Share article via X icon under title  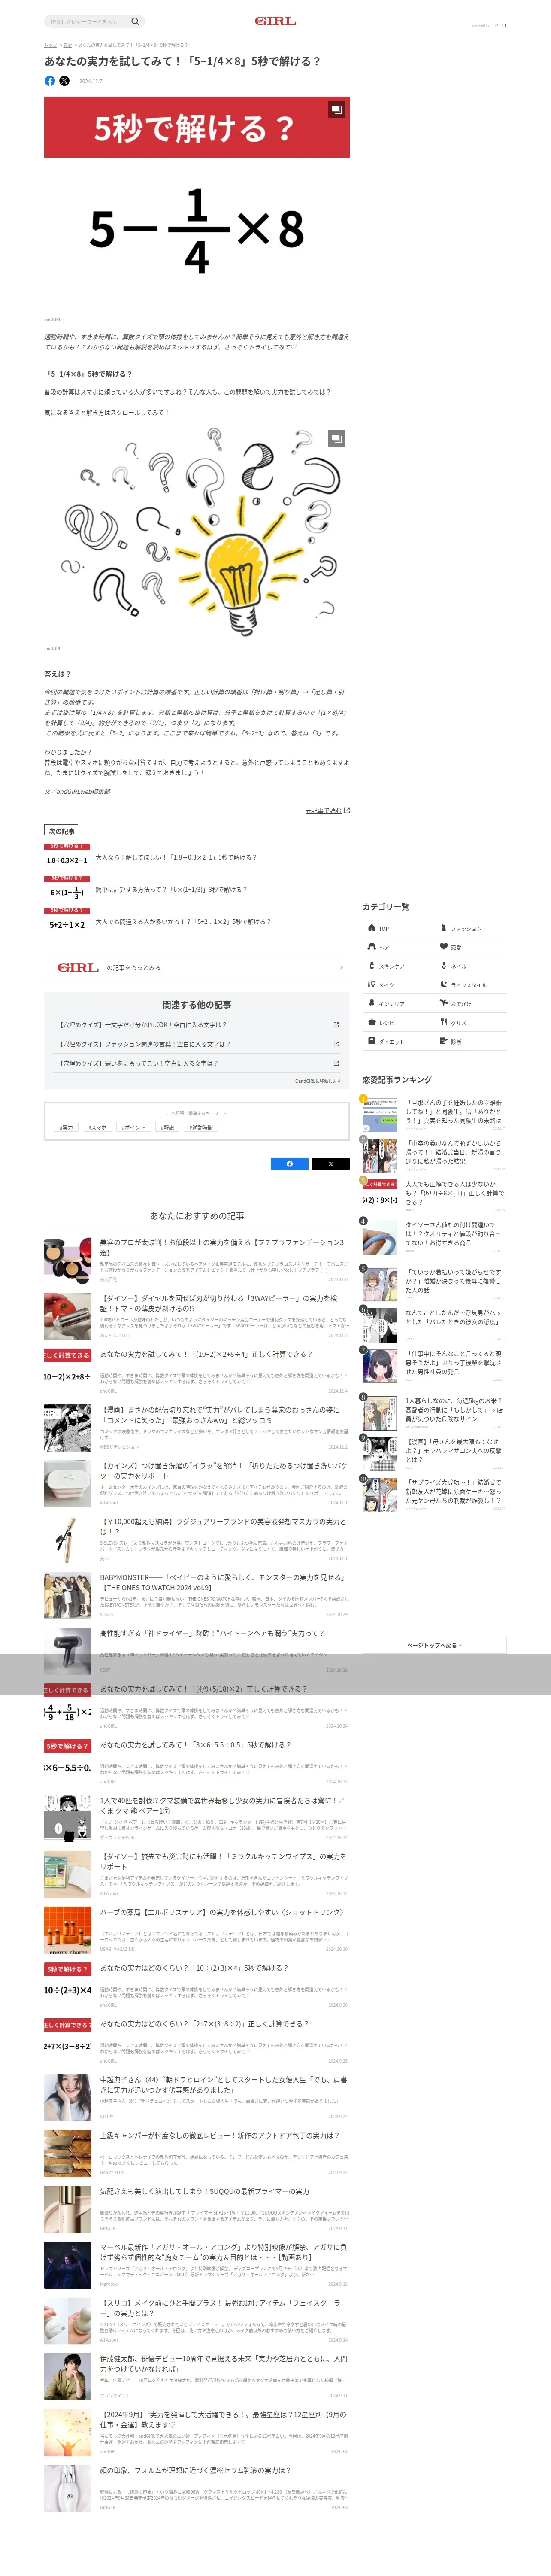[x=64, y=81]
